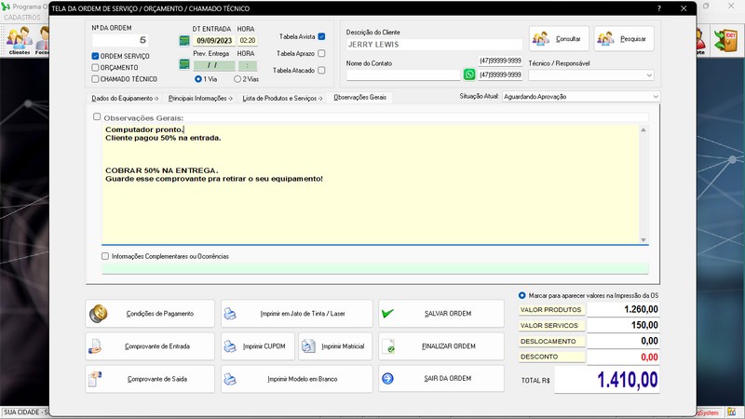Click status bar icon at bottom right
The width and height of the screenshot is (745, 419).
pos(732,412)
